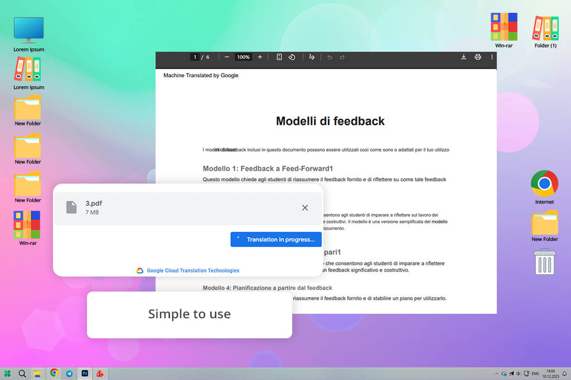
Task: Rotate the PDF counterclockwise
Action: coord(292,57)
